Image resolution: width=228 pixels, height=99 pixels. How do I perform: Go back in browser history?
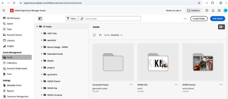3,3
